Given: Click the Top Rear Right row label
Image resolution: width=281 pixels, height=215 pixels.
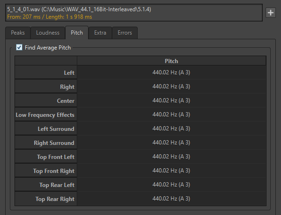Looking at the screenshot, I should pyautogui.click(x=46, y=199).
